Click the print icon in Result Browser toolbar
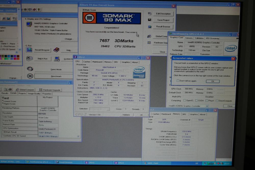 [10, 89]
